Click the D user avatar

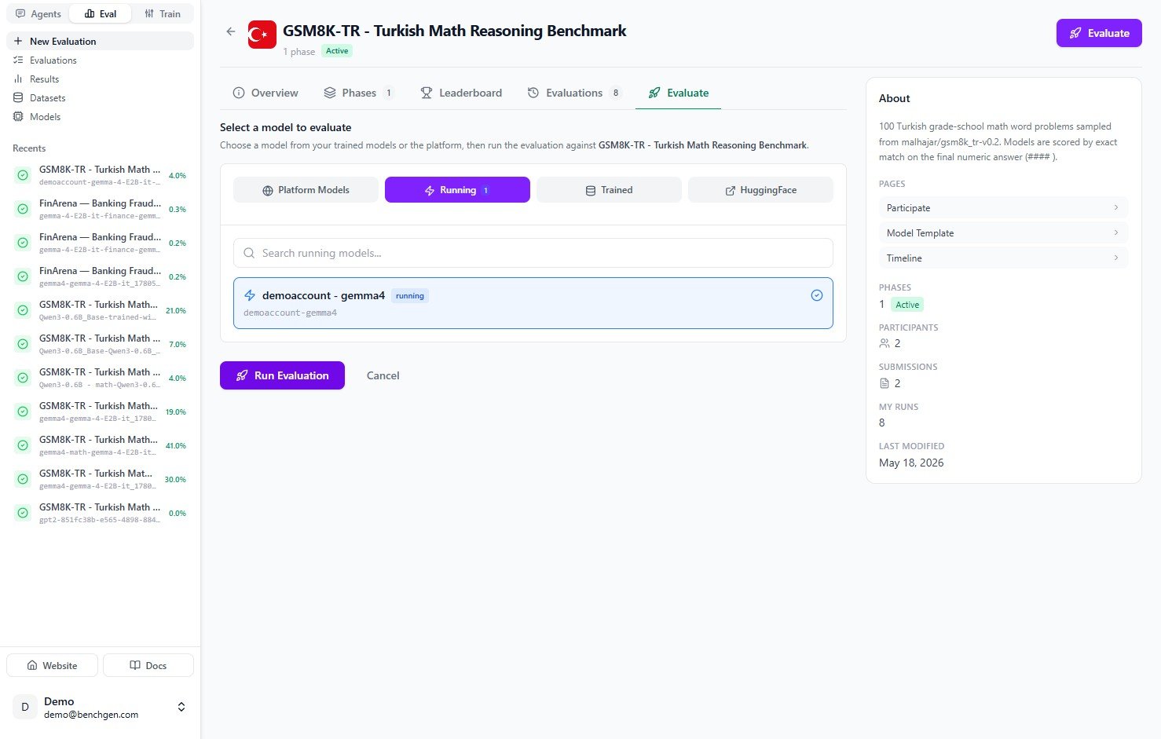point(25,707)
